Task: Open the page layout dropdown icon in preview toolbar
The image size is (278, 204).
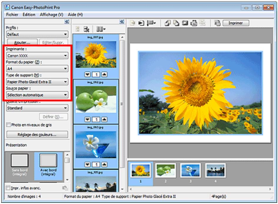Action: point(152,23)
